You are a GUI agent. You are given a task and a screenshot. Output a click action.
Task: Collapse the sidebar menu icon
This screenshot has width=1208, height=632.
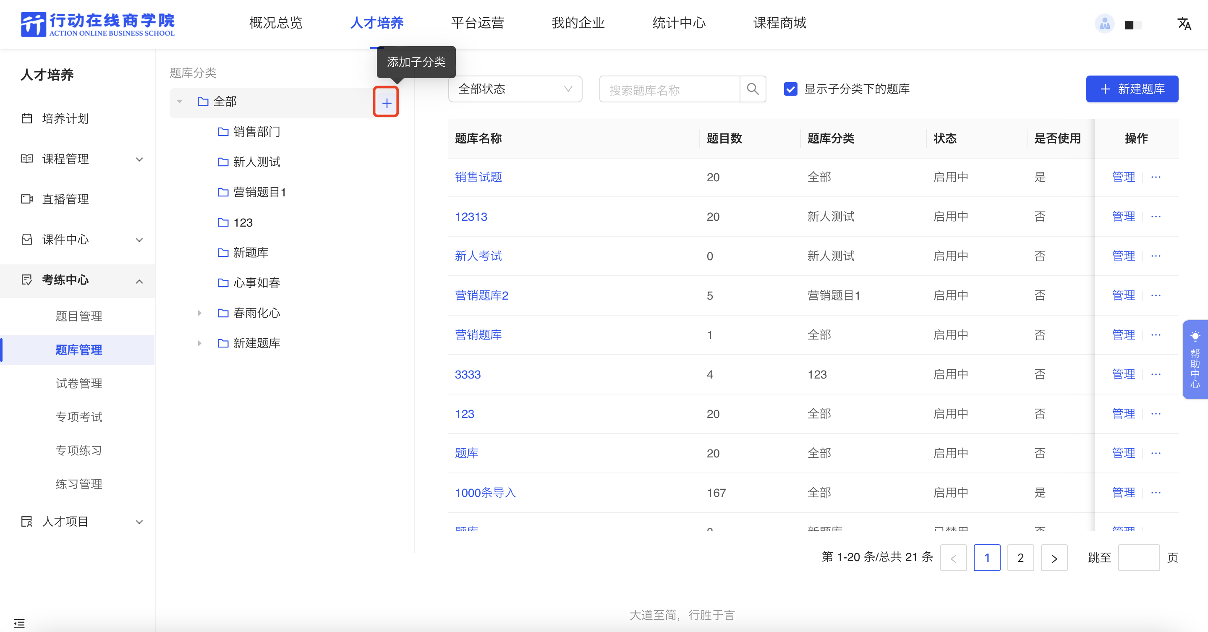pyautogui.click(x=19, y=623)
